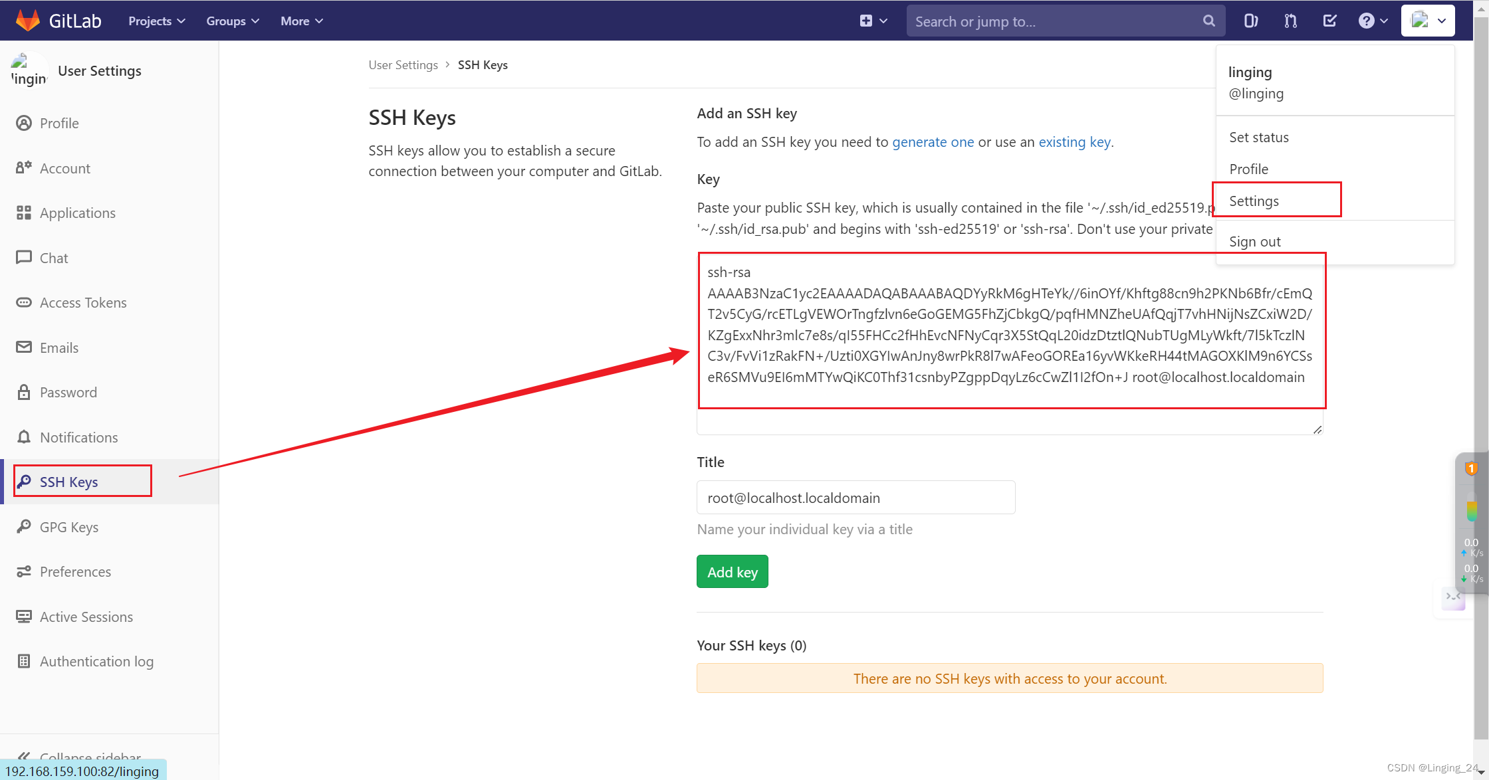Open Preferences in the sidebar

tap(76, 571)
